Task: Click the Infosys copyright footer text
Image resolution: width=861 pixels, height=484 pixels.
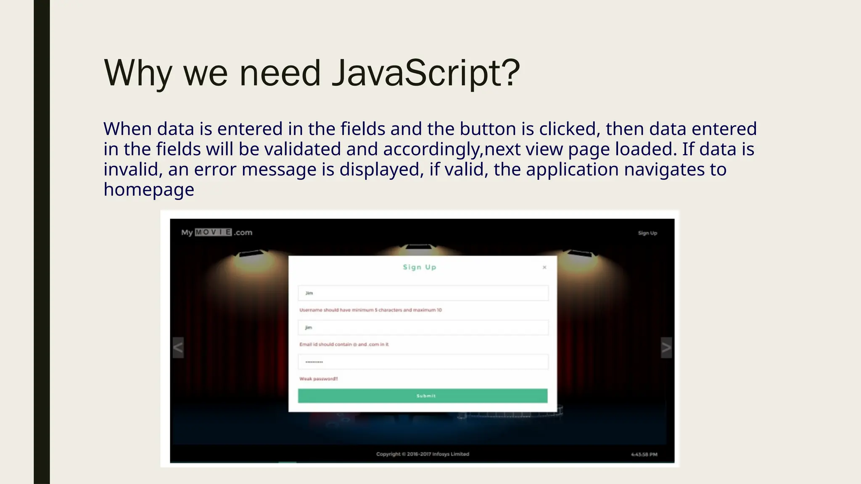Action: pos(423,454)
